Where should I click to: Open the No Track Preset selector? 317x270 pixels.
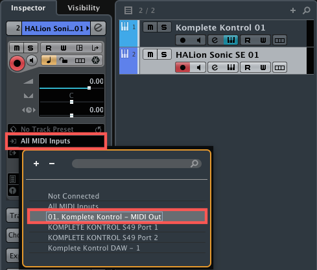(56, 129)
